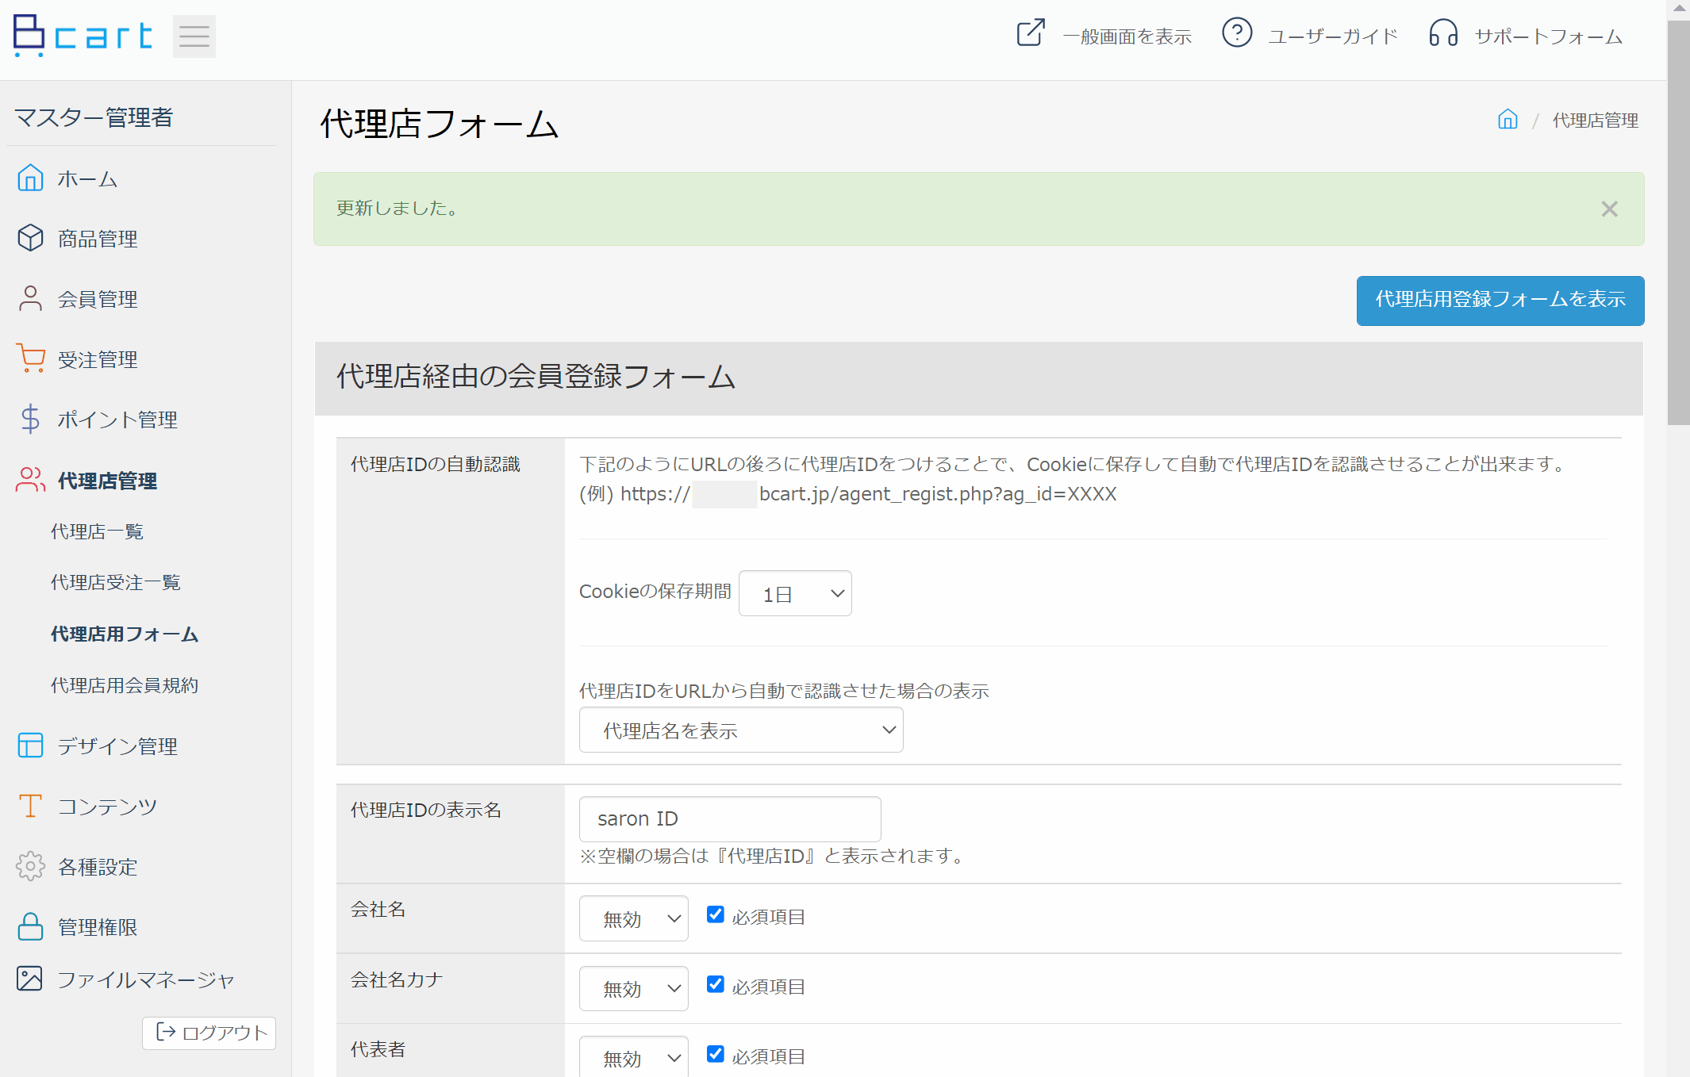The height and width of the screenshot is (1077, 1690).
Task: Click the デザイン管理 layout icon
Action: pos(30,745)
